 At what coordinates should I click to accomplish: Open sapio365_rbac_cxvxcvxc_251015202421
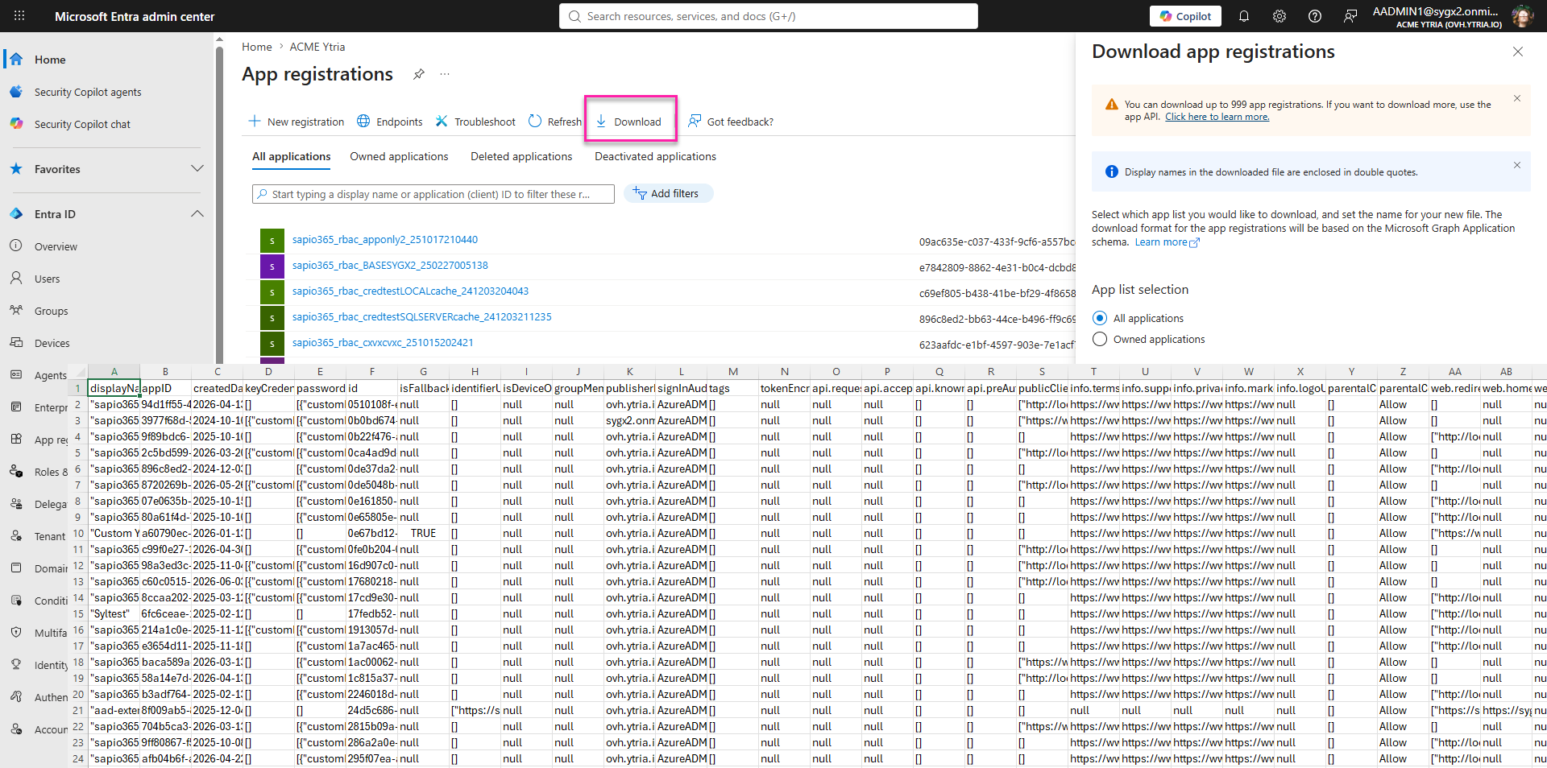pyautogui.click(x=383, y=342)
